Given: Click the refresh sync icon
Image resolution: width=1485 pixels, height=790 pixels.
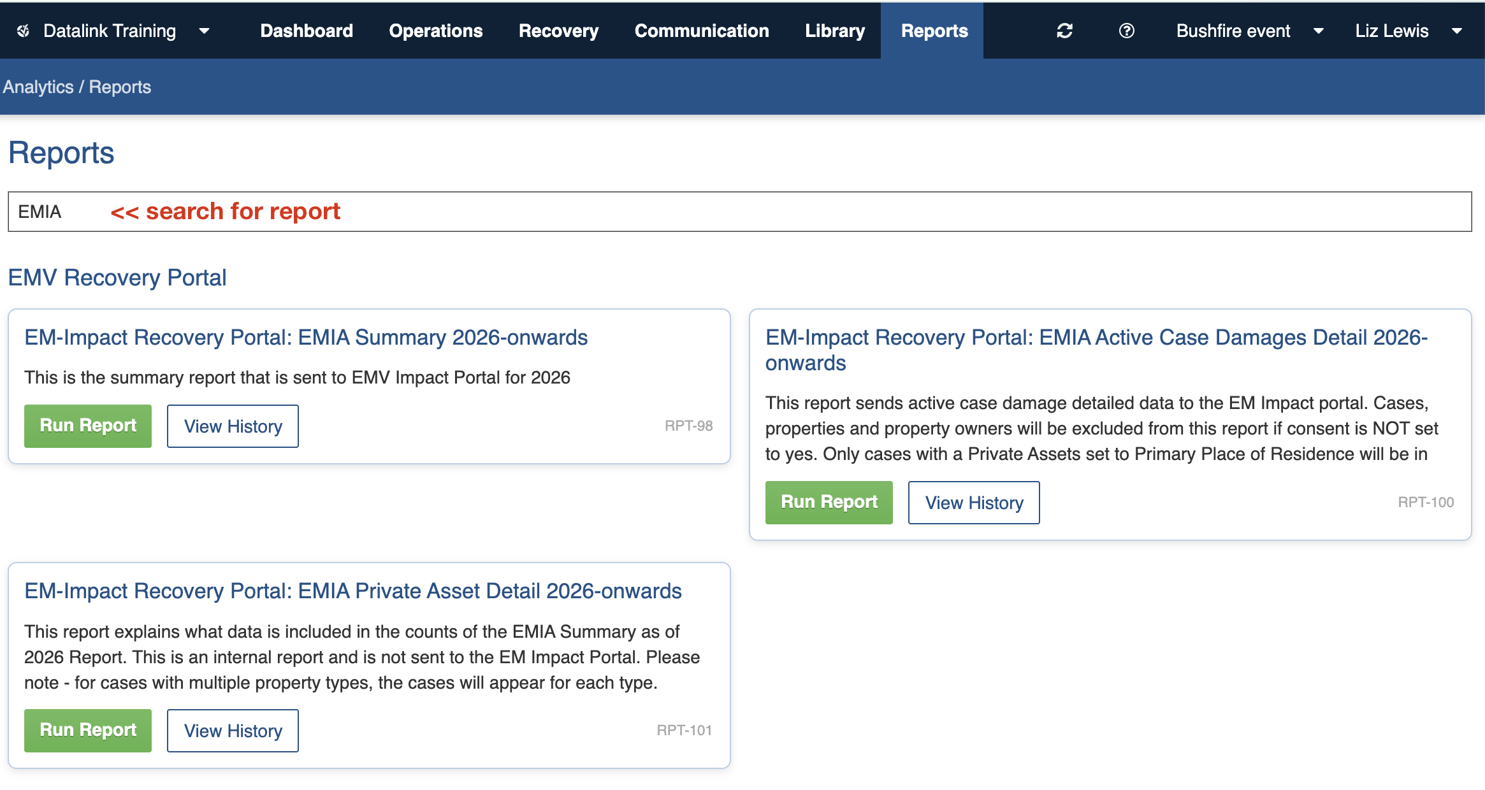Looking at the screenshot, I should click(1064, 31).
